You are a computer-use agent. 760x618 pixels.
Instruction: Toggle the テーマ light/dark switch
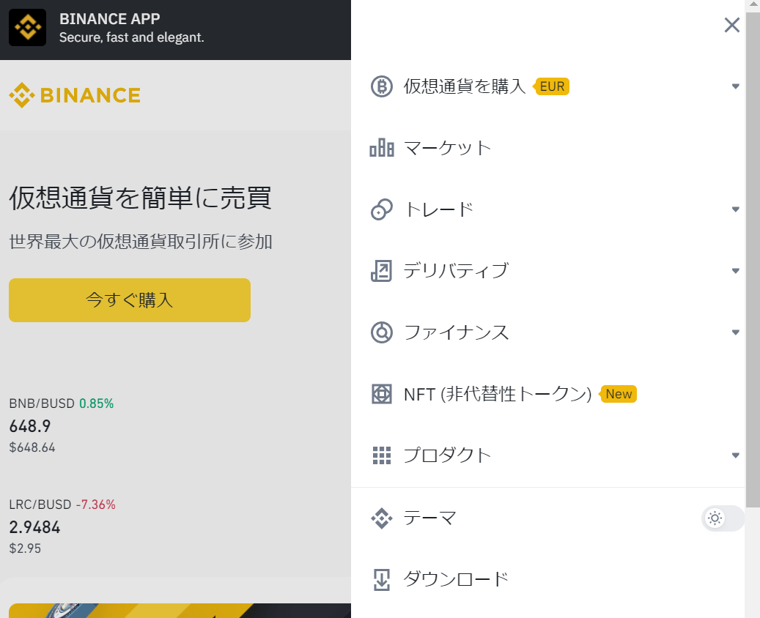[722, 518]
